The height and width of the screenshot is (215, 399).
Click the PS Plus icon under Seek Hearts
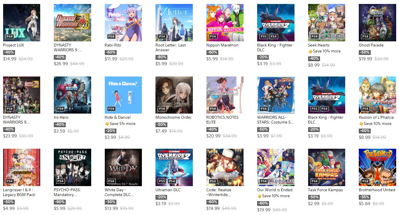coord(310,51)
